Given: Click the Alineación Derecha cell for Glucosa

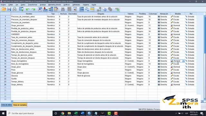Looking at the screenshot, I should click(164, 76).
